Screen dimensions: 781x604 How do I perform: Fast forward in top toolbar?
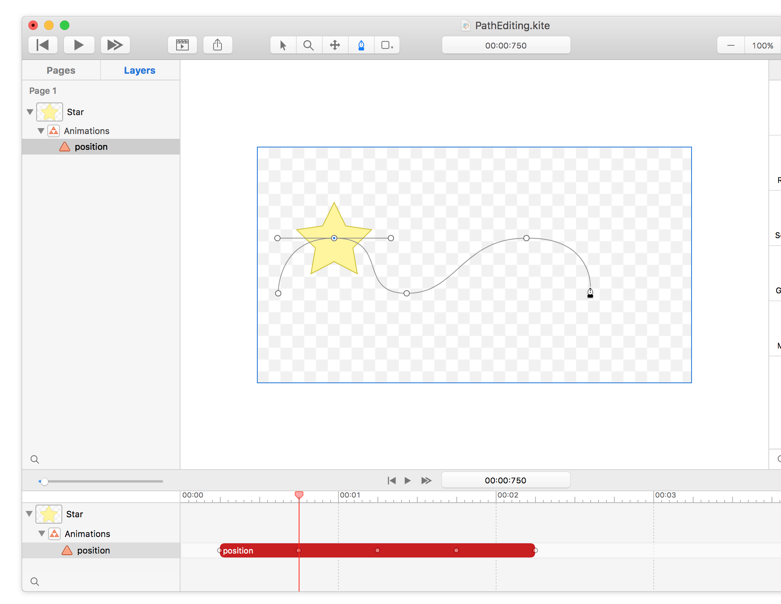click(115, 45)
